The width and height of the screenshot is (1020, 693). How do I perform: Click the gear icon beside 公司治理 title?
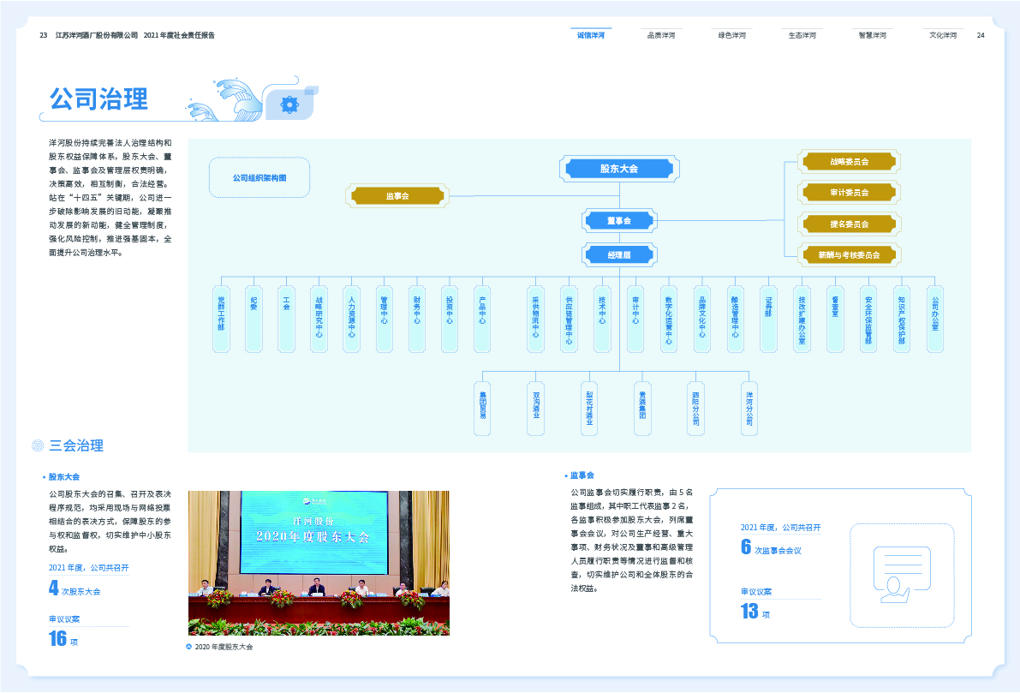pos(289,105)
